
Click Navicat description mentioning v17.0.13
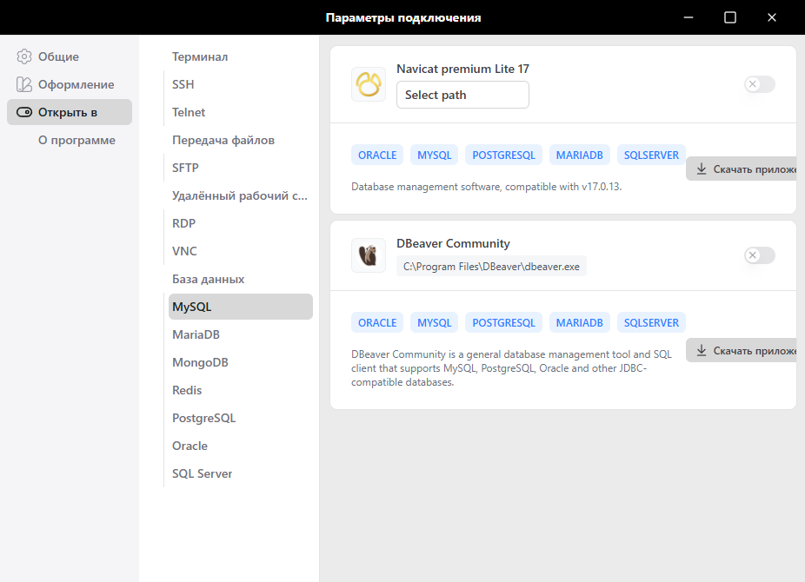click(486, 187)
